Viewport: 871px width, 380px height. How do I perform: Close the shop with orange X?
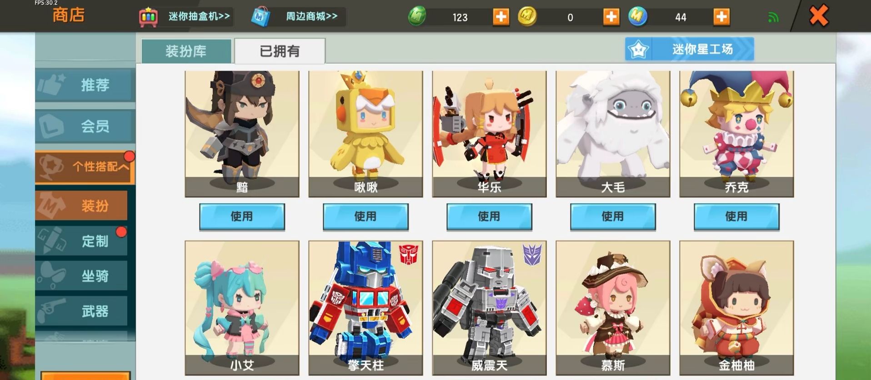819,16
